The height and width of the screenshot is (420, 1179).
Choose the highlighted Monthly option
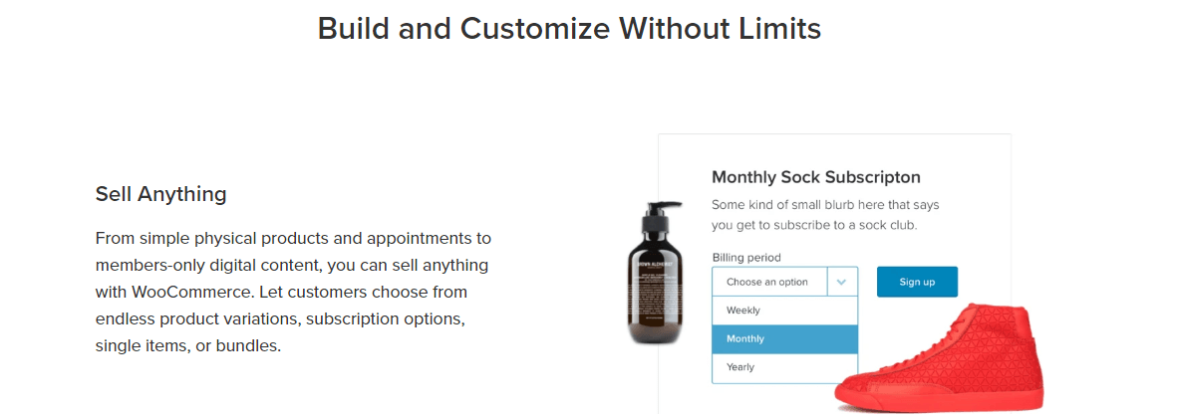click(x=784, y=338)
